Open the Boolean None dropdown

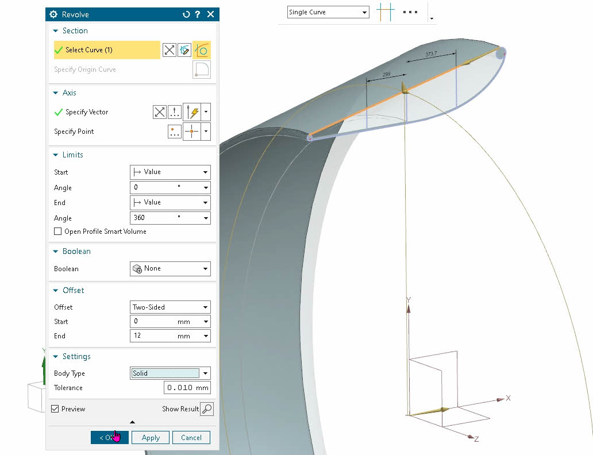click(170, 268)
